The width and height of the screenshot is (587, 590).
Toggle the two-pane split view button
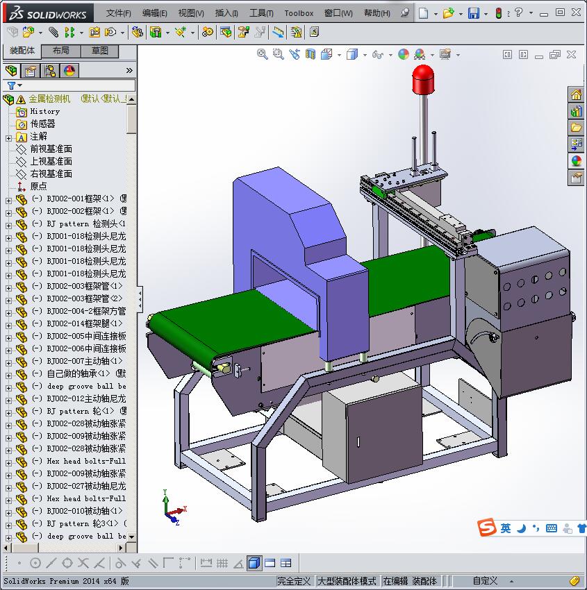270,563
